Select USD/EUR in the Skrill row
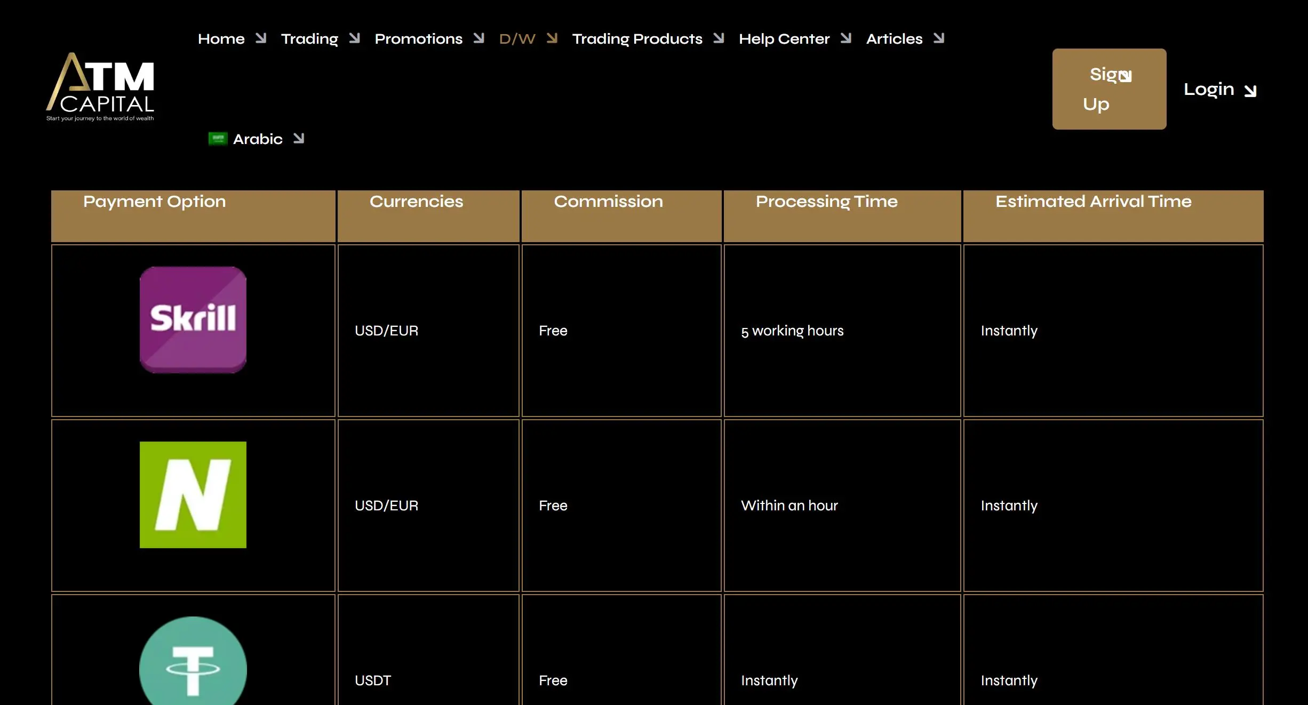The width and height of the screenshot is (1308, 705). coord(387,331)
